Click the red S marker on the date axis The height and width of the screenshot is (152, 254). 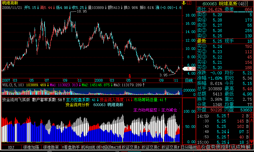129,76
